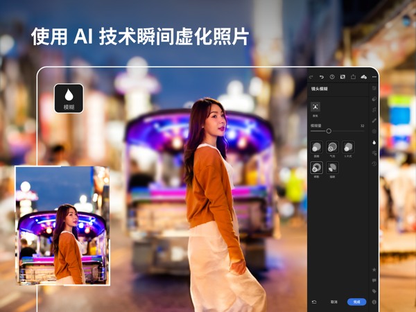The height and width of the screenshot is (312, 416).
Task: Choose the Bubble bokeh effect
Action: pos(332,147)
